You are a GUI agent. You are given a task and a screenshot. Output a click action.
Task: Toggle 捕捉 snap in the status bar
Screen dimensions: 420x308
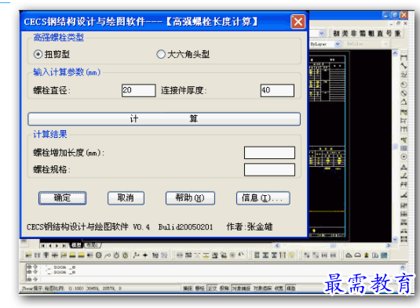point(188,288)
